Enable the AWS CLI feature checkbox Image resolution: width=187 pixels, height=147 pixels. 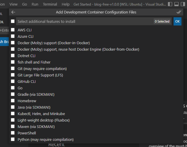pos(13,30)
